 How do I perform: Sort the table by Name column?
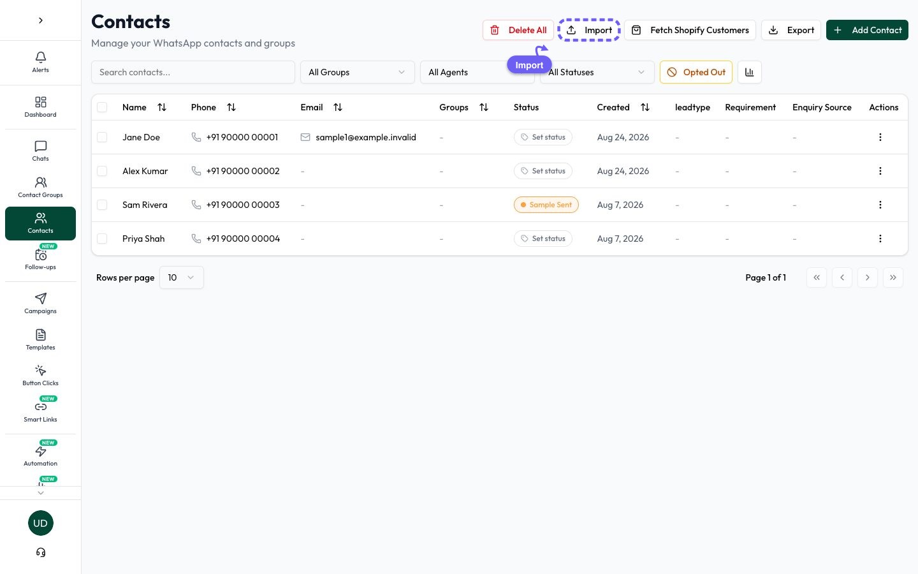coord(162,107)
